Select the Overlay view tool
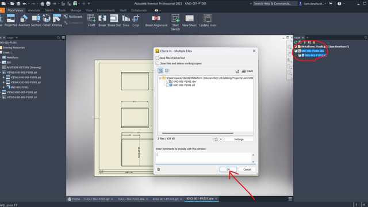368x207 pixels. pos(57,20)
